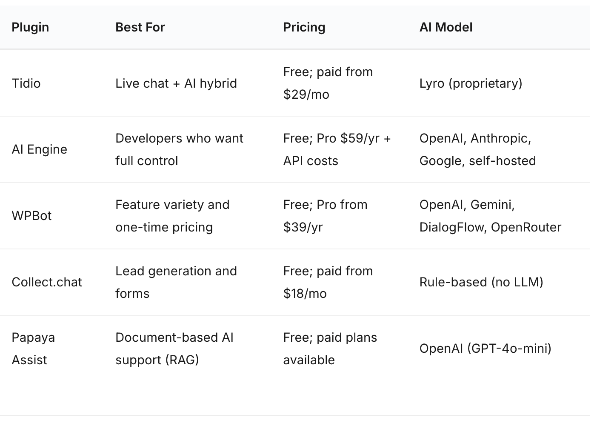Click 'Free; paid from $29/mo' pricing cell
The height and width of the screenshot is (423, 594).
[328, 83]
